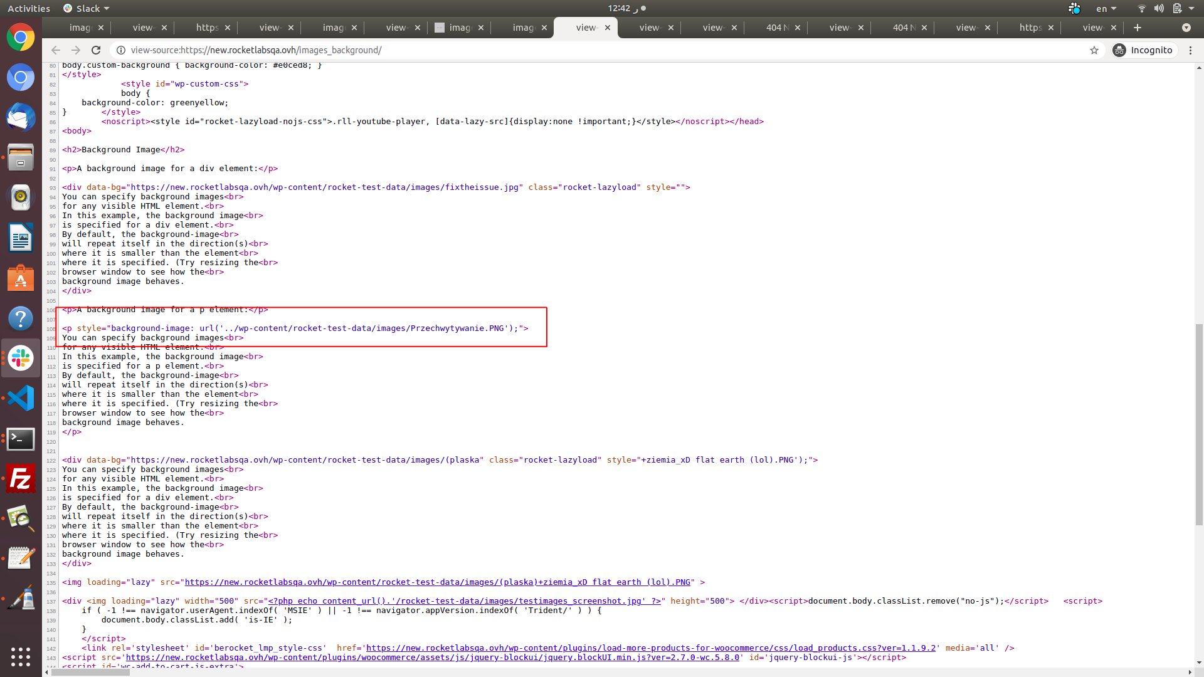
Task: Launch Visual Studio Code from the dock
Action: (21, 398)
